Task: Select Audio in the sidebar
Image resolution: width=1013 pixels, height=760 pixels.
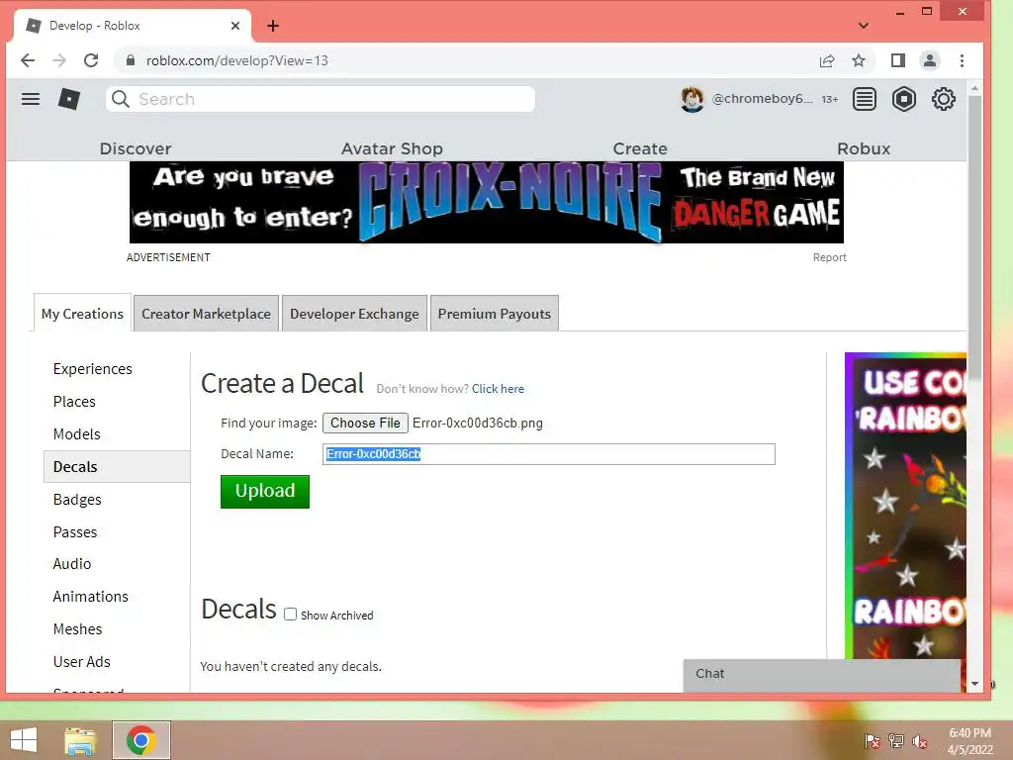Action: (x=72, y=563)
